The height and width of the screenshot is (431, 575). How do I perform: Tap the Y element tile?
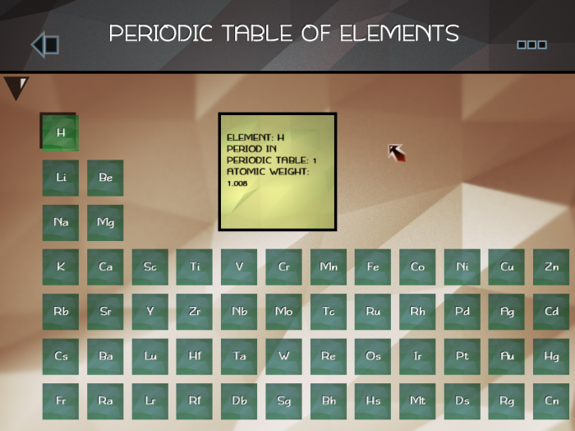pos(150,312)
